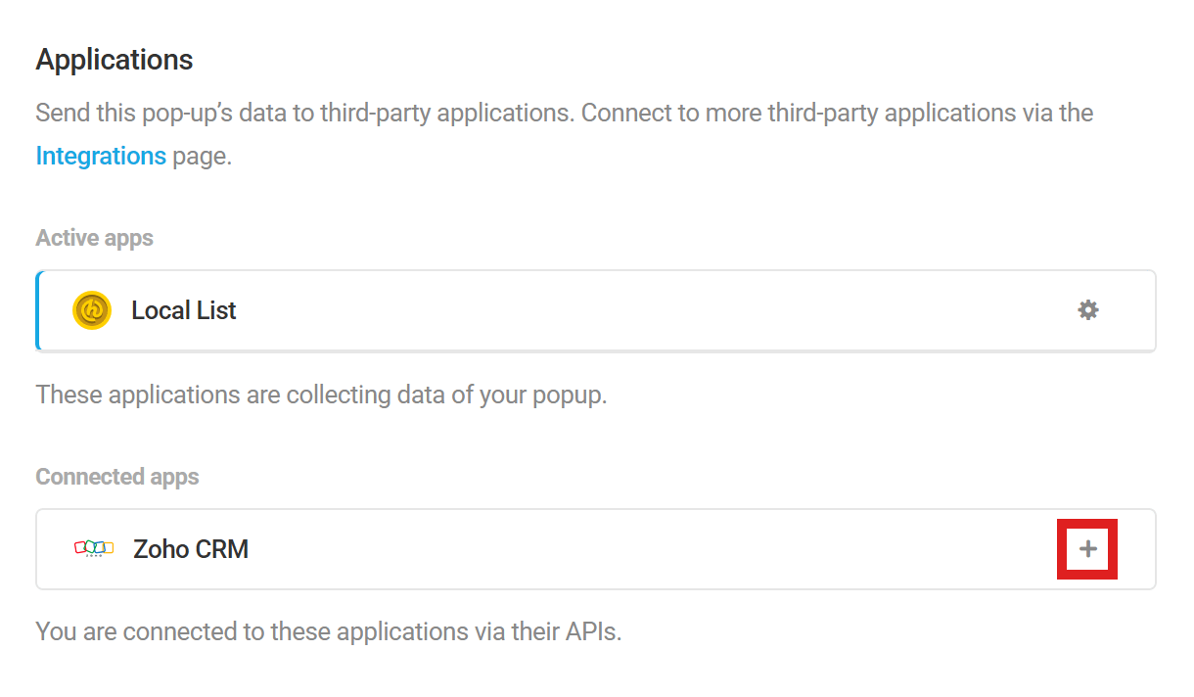Click the Applications heading
This screenshot has width=1194, height=697.
pos(115,60)
